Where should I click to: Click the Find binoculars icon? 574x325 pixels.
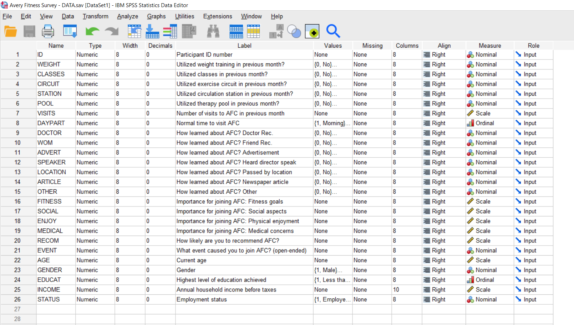[x=213, y=31]
